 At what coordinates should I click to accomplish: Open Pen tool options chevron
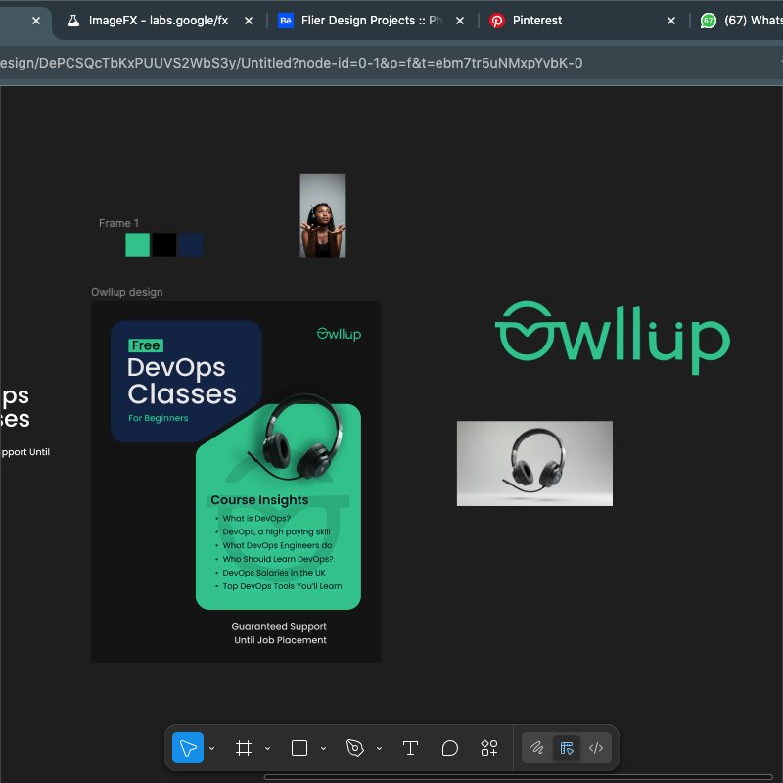click(379, 748)
